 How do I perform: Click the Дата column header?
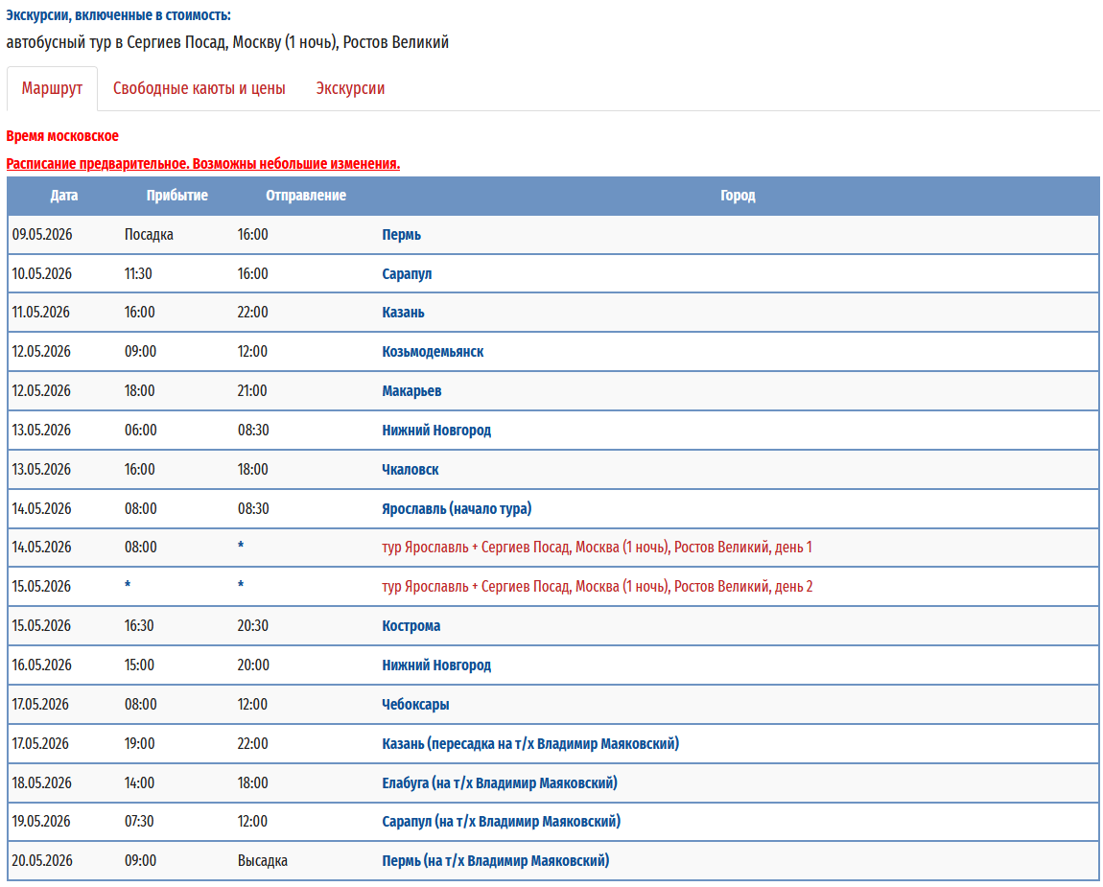[x=64, y=196]
